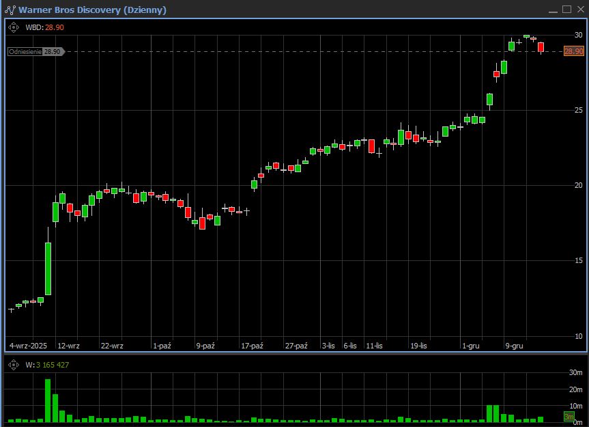Click the chart icon beside the window title
This screenshot has height=427, width=589.
pyautogui.click(x=10, y=10)
